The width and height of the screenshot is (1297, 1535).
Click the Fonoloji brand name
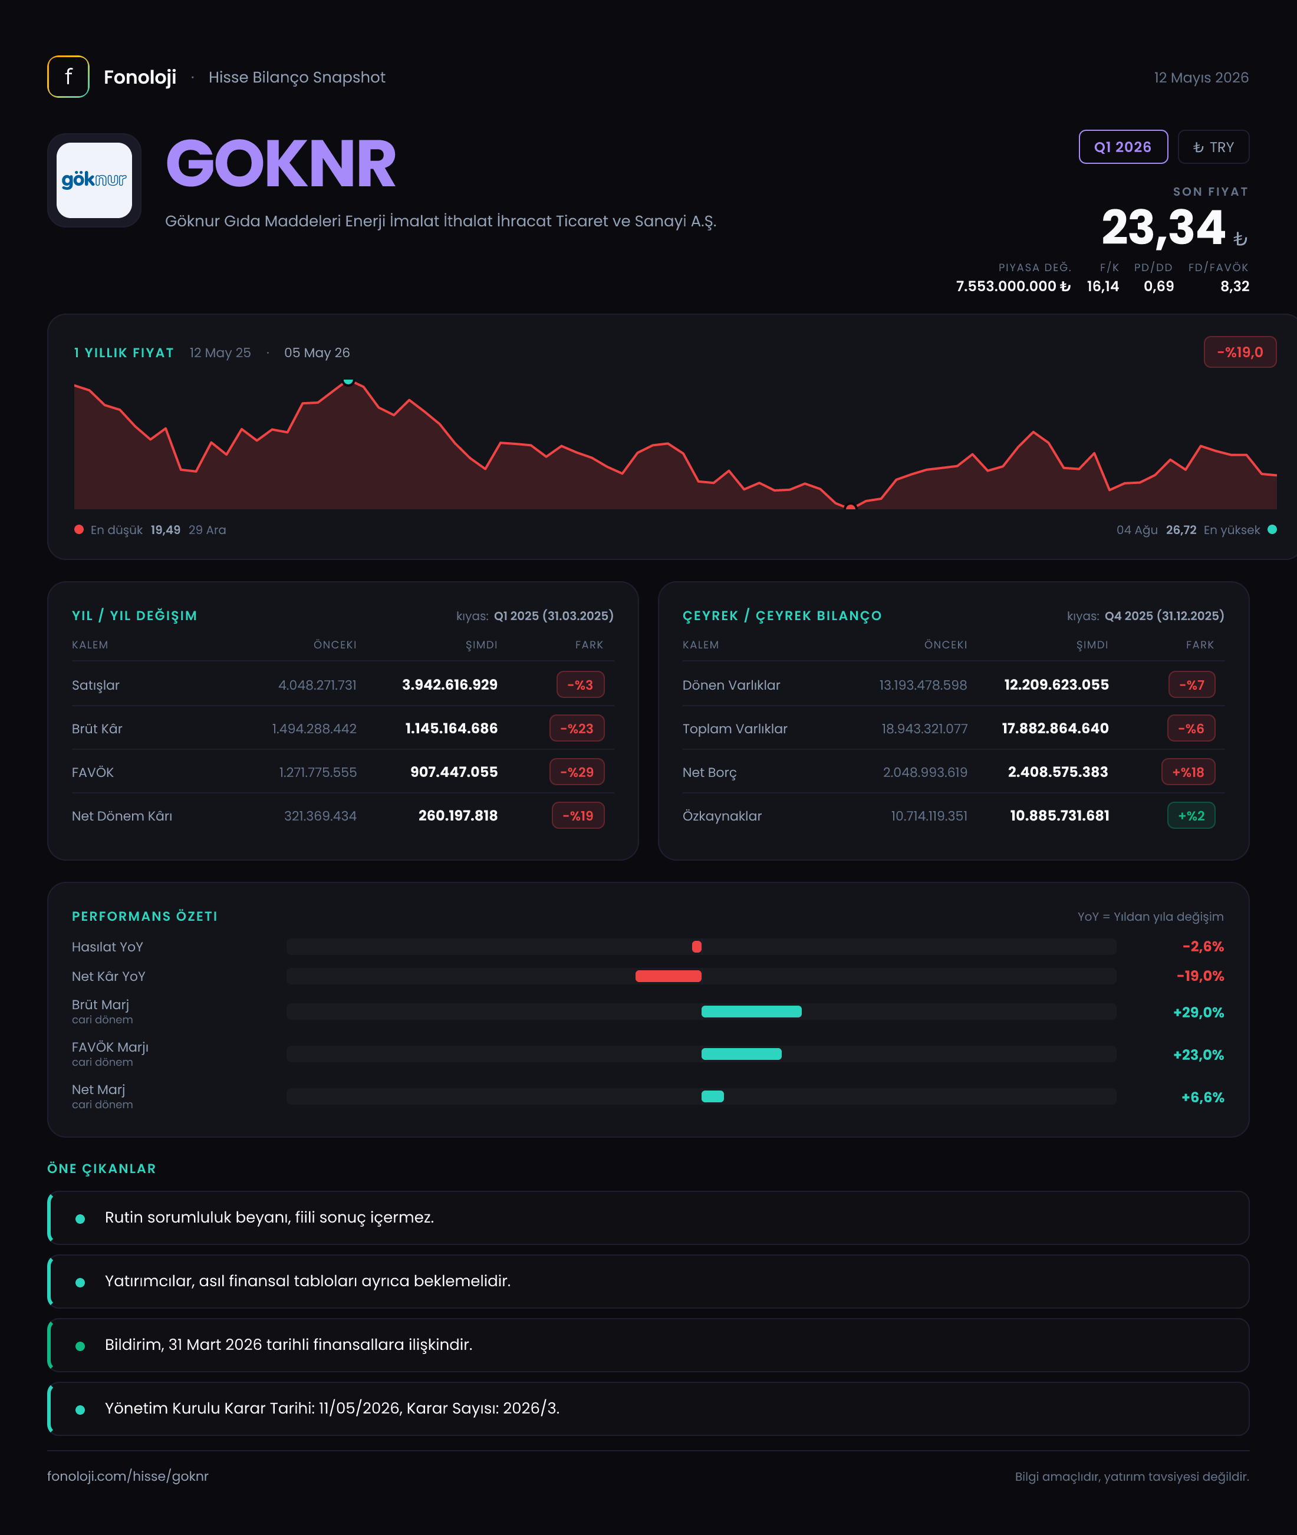(140, 77)
